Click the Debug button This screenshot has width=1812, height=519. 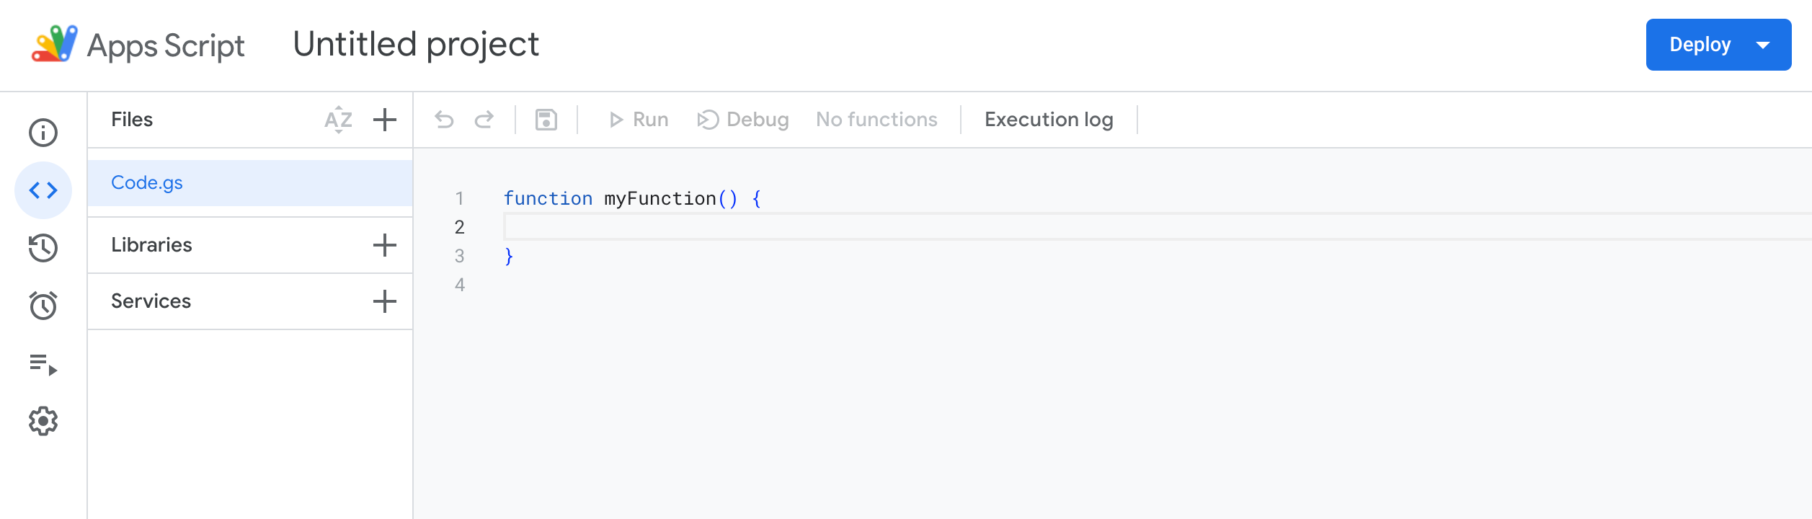743,120
